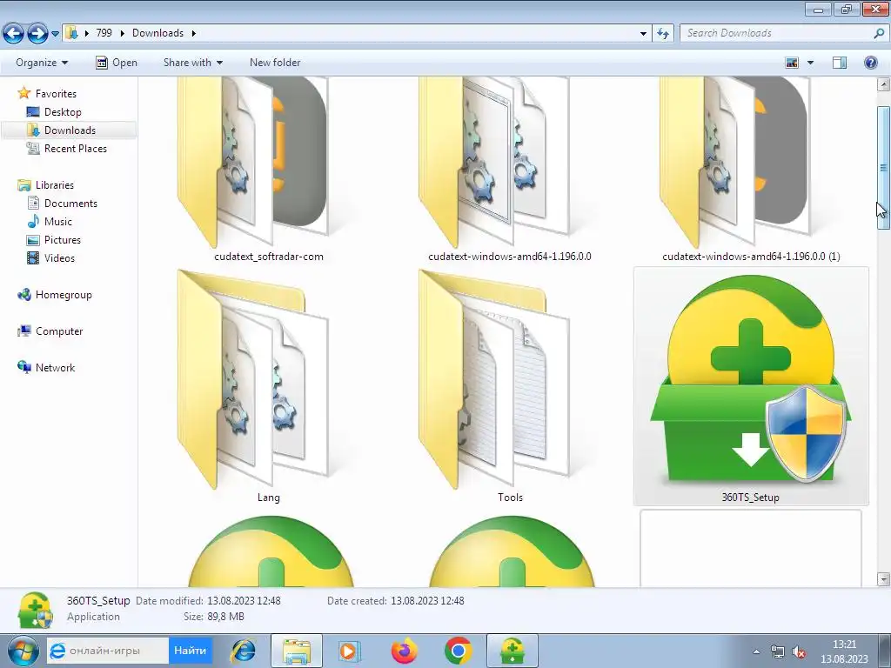Click the 360TS_Setup icon in details pane
The width and height of the screenshot is (891, 668).
[x=35, y=610]
